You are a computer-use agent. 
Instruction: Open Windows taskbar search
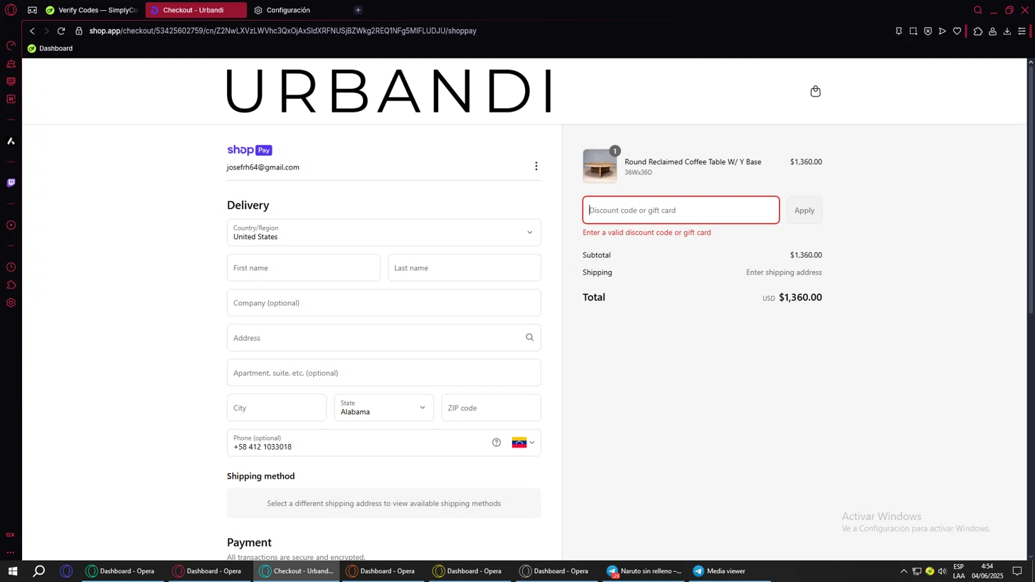point(39,571)
